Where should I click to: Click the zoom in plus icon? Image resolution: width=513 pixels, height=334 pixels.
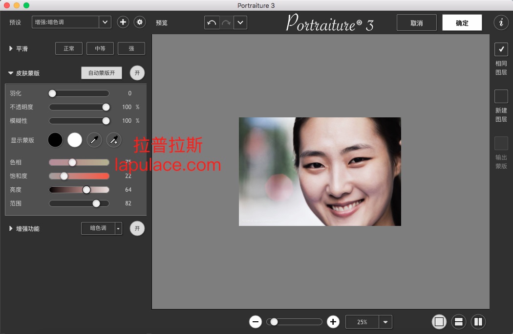[333, 322]
